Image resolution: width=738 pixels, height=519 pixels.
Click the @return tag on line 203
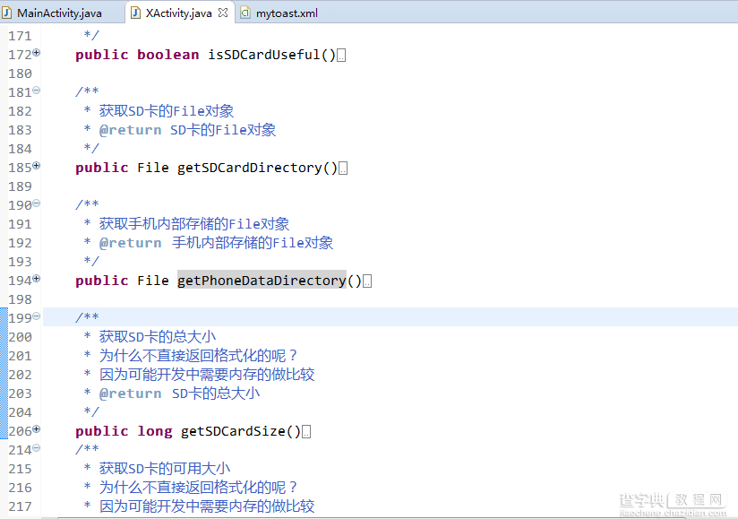click(131, 394)
